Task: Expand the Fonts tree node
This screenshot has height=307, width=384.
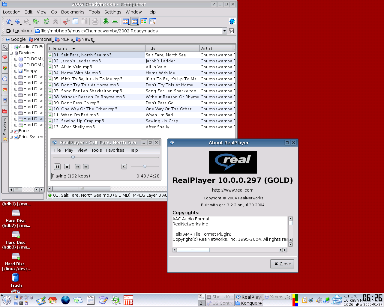Action: [x=11, y=131]
